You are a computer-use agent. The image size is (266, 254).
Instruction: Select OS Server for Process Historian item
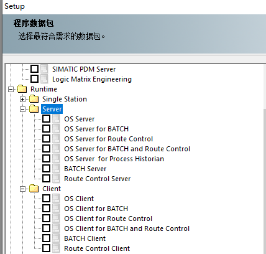114,159
